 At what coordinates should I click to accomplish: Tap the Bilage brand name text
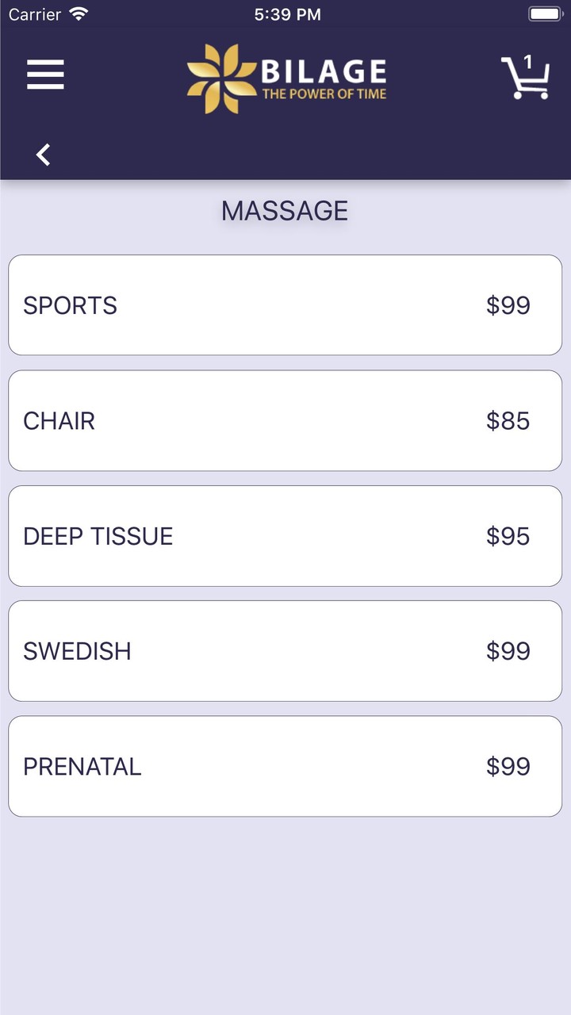click(x=324, y=71)
